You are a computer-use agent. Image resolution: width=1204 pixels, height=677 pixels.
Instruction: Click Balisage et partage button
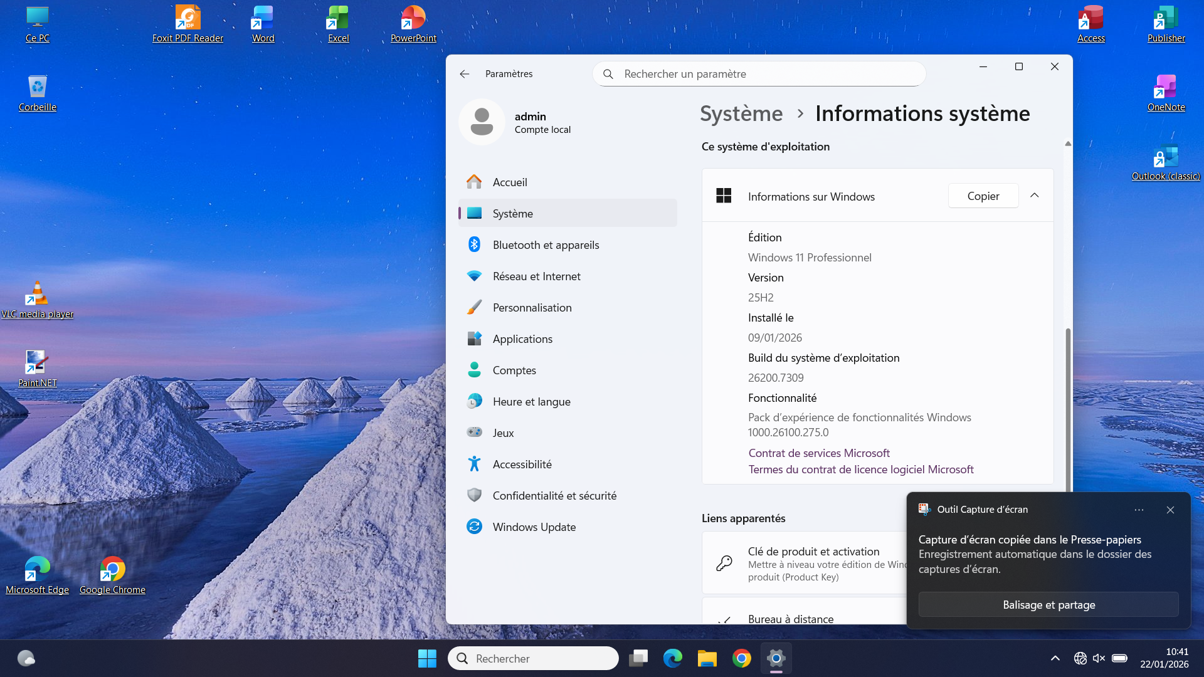tap(1048, 604)
